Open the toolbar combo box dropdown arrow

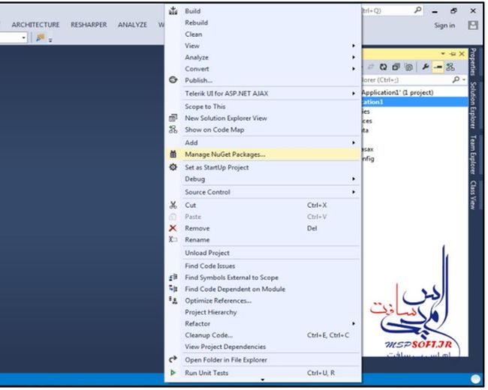(x=24, y=38)
